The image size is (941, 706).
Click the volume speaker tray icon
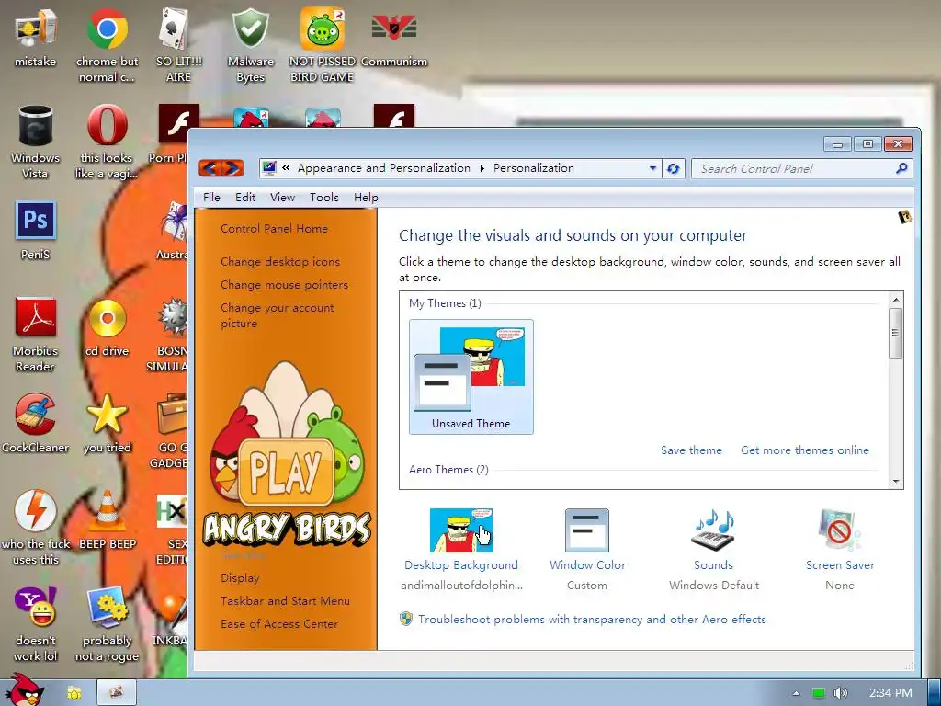click(x=840, y=693)
